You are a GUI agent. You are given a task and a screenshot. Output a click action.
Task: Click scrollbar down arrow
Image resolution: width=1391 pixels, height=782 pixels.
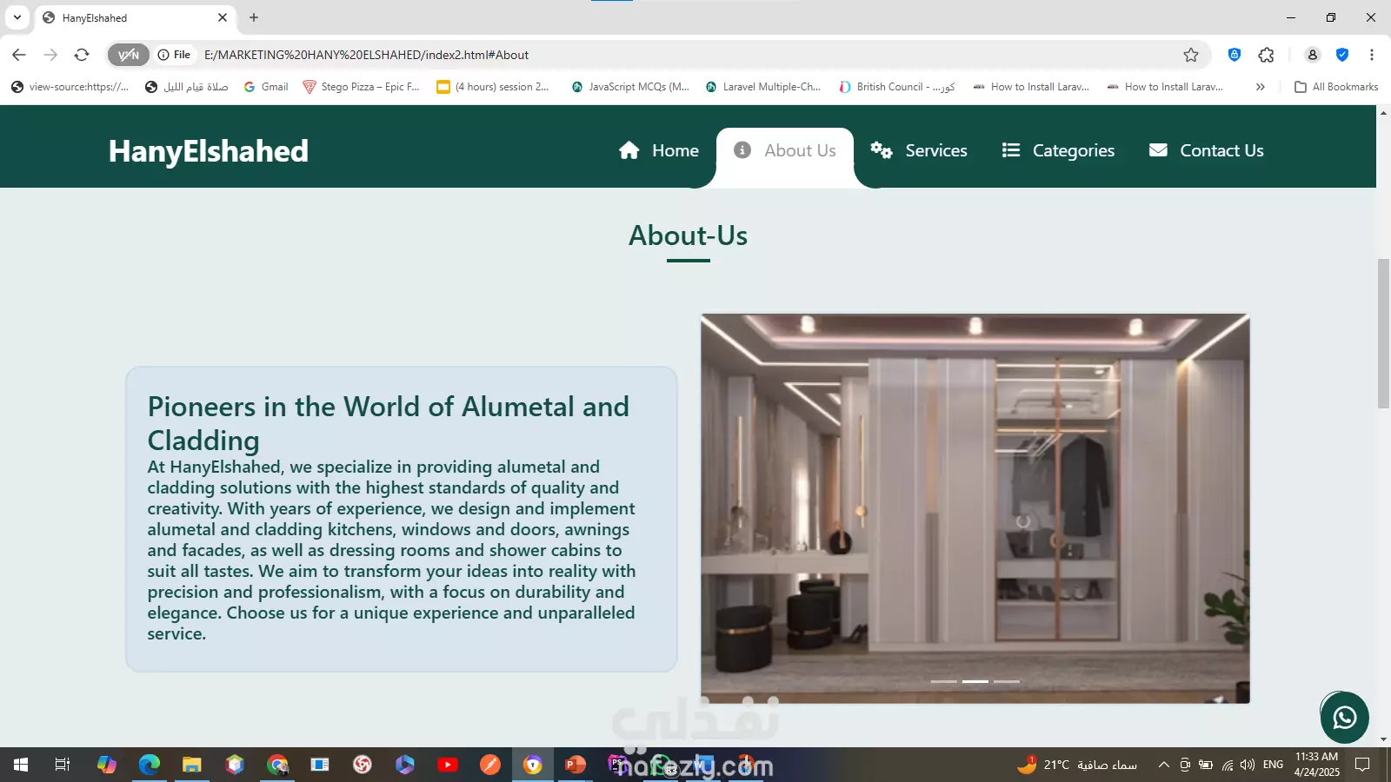click(x=1383, y=739)
